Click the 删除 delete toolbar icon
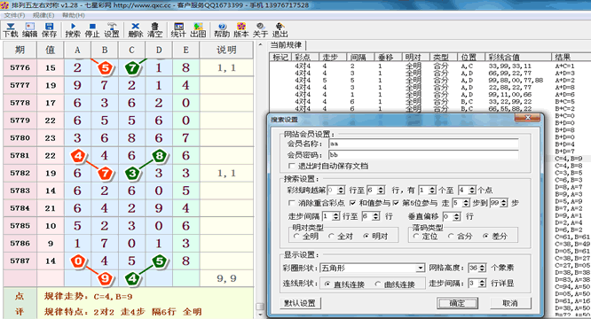 coord(135,30)
